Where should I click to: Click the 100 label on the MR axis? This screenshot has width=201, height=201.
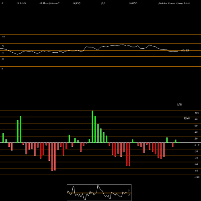(197, 113)
